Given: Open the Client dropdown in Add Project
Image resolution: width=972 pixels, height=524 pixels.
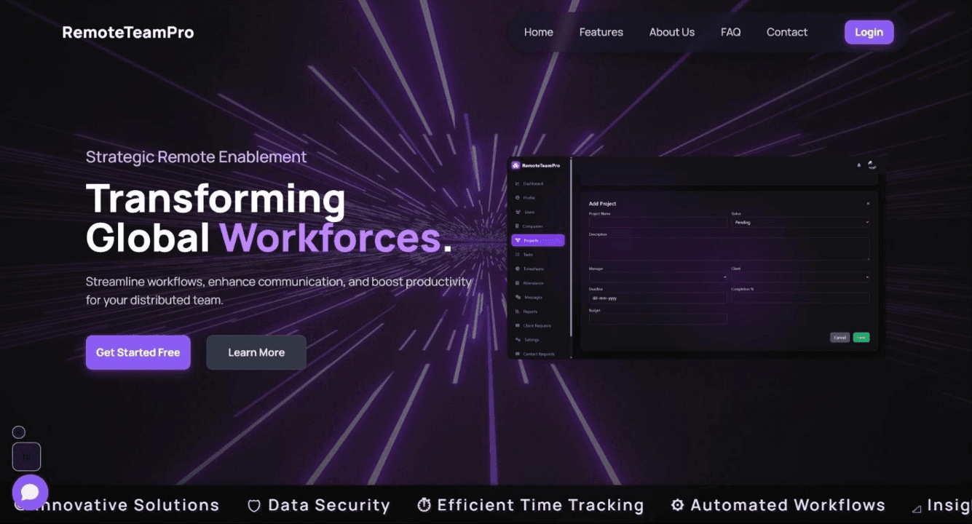Looking at the screenshot, I should (801, 277).
